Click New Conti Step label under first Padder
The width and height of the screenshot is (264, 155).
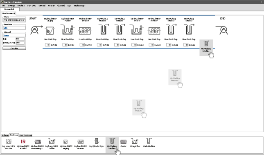[x=68, y=39]
